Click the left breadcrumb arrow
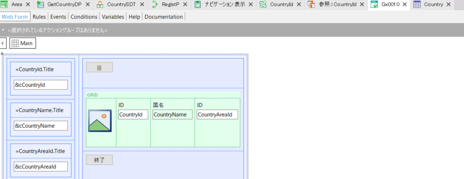This screenshot has width=464, height=179. click(x=3, y=43)
